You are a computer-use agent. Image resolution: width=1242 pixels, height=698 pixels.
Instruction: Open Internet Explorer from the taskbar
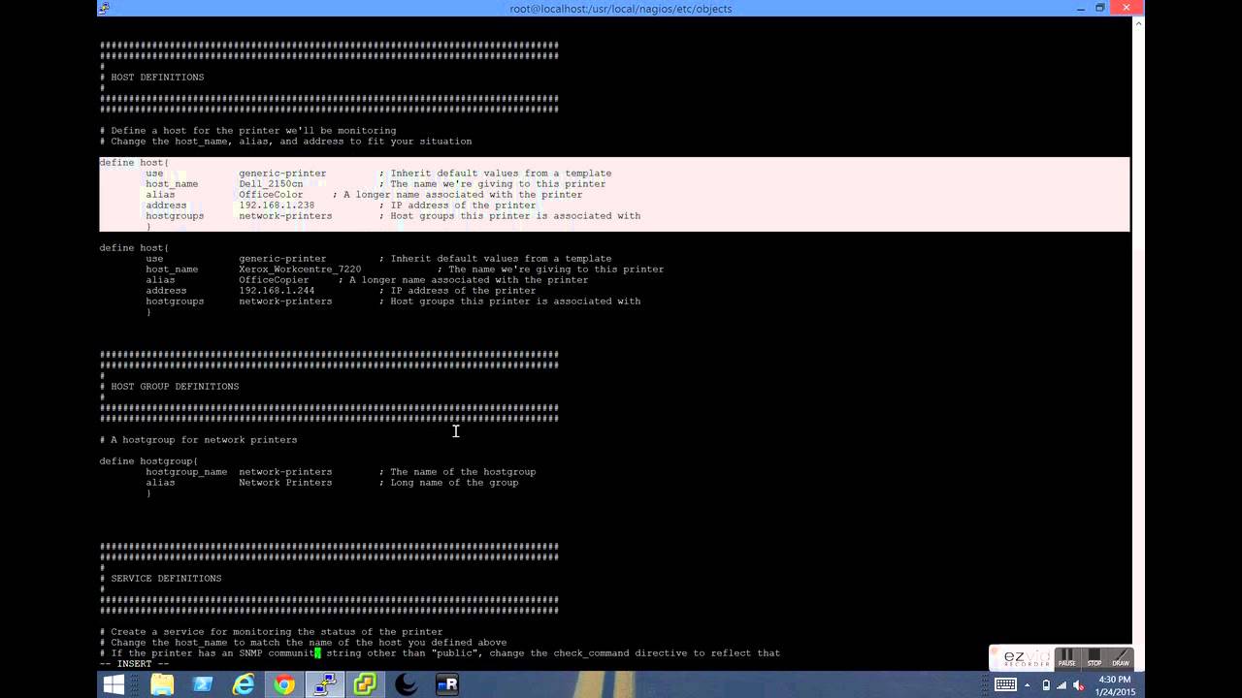point(244,684)
